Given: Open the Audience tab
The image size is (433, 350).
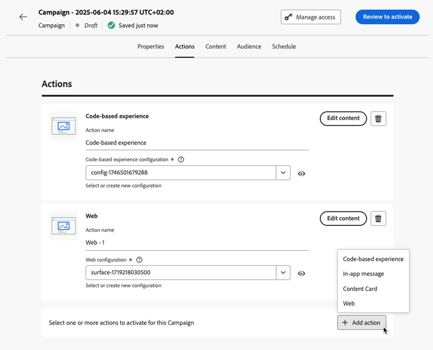Looking at the screenshot, I should click(249, 46).
